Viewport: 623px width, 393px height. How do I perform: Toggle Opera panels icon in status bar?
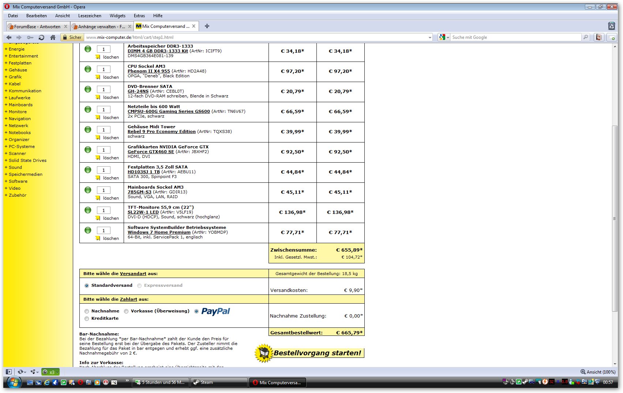point(9,372)
